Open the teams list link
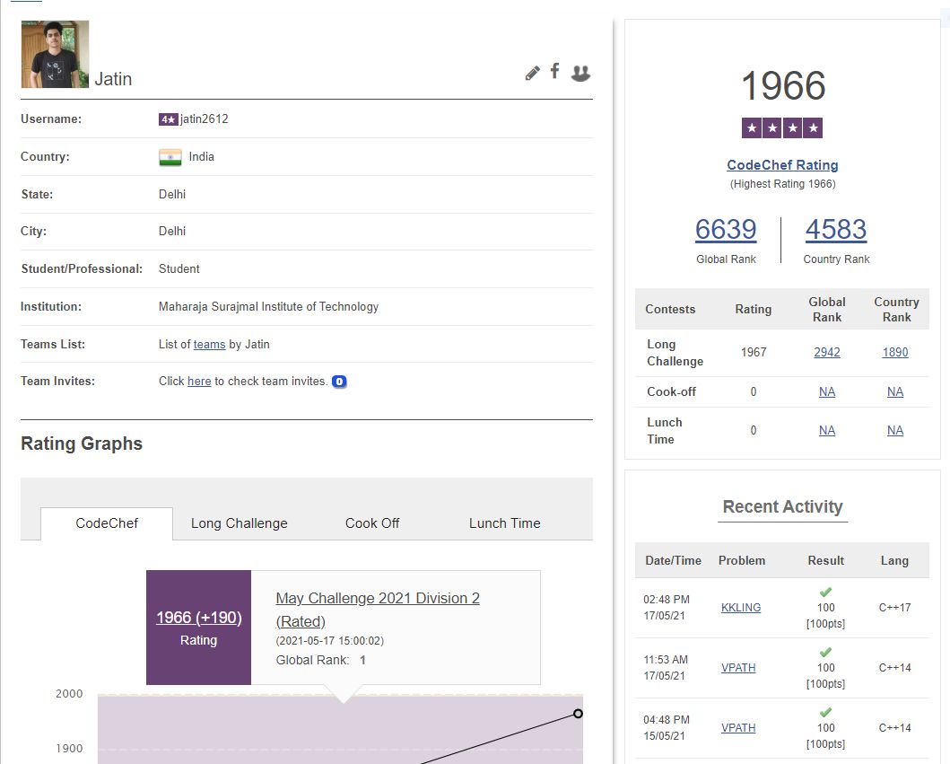The height and width of the screenshot is (764, 950). 210,344
